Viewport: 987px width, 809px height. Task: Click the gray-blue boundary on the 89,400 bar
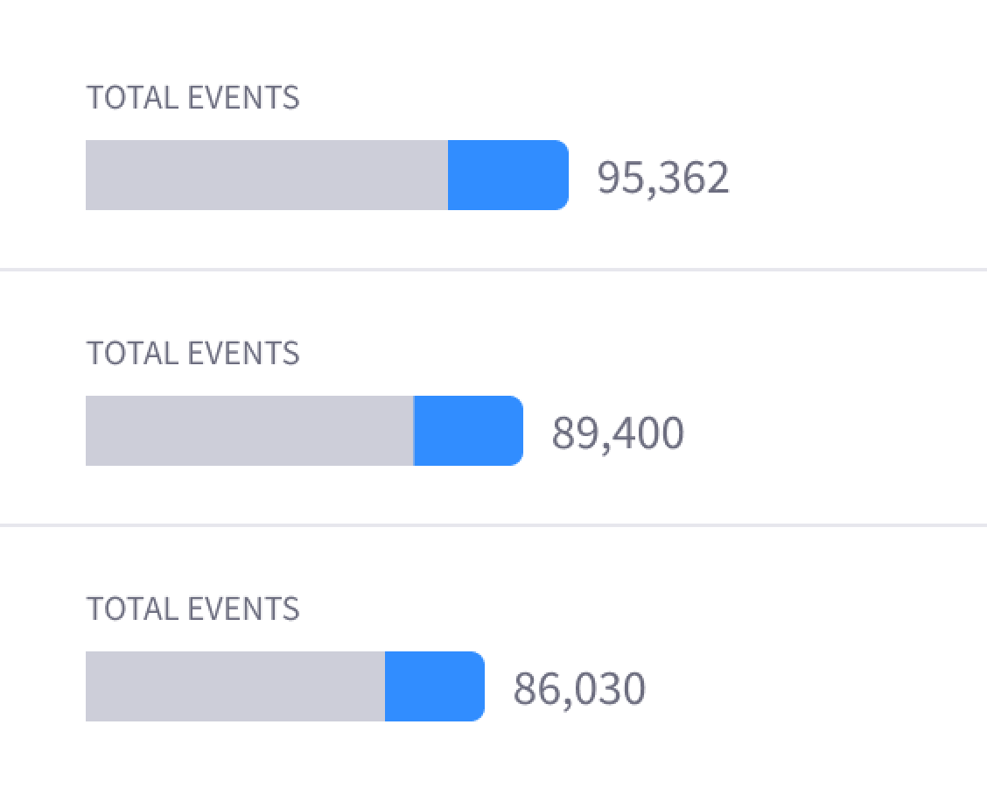(414, 431)
